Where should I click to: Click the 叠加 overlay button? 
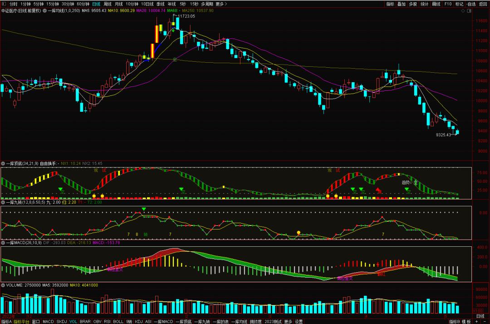(x=402, y=4)
